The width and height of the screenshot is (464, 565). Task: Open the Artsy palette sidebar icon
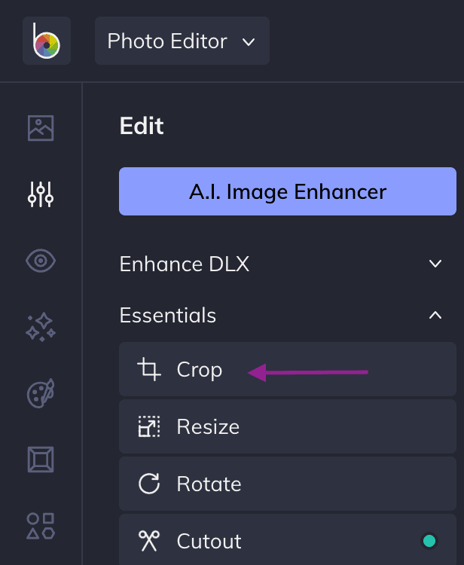pos(41,393)
